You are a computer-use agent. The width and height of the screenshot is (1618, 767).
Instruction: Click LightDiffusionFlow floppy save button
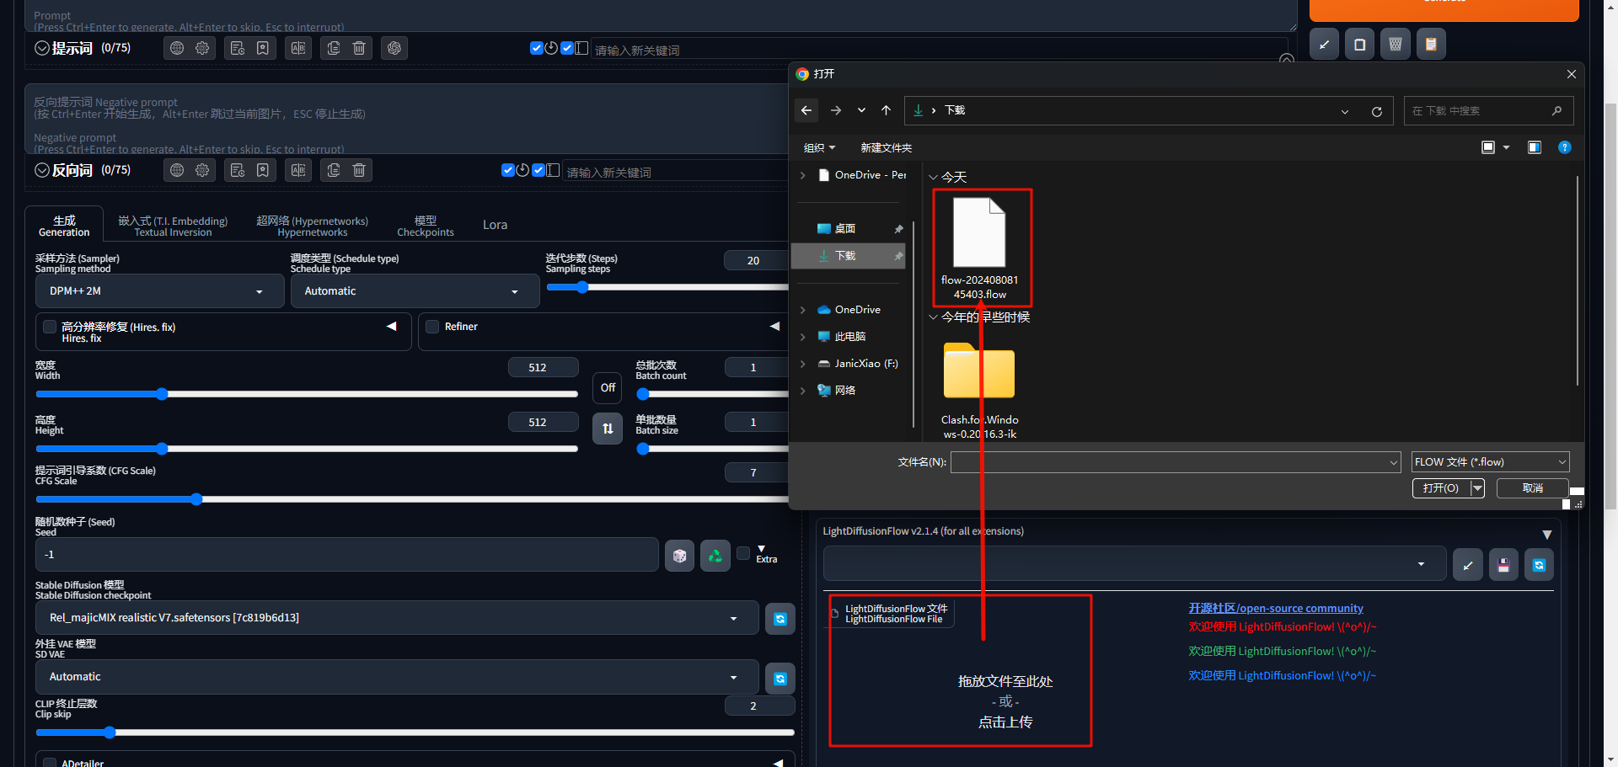(x=1503, y=565)
